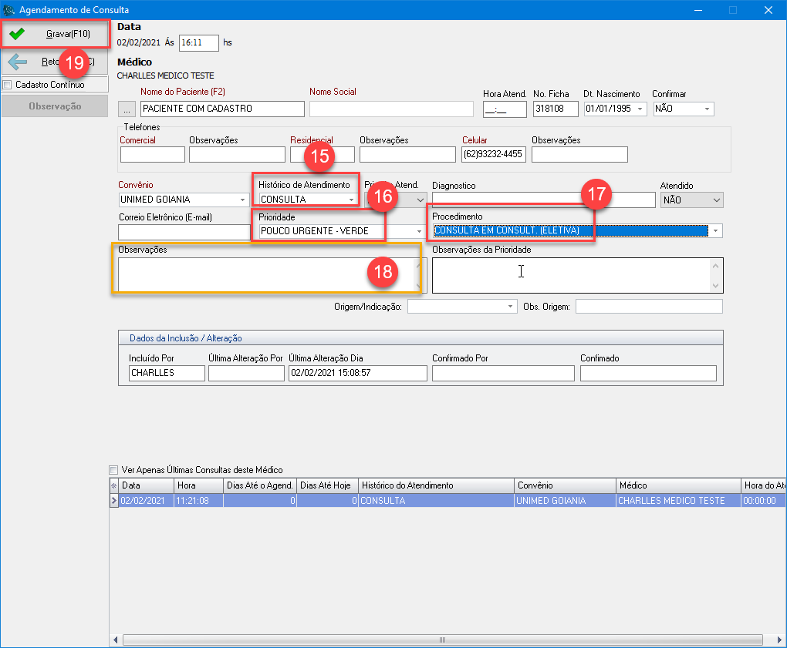This screenshot has height=648, width=787.
Task: Click the Gravar (F10) green checkmark button
Action: [x=53, y=35]
